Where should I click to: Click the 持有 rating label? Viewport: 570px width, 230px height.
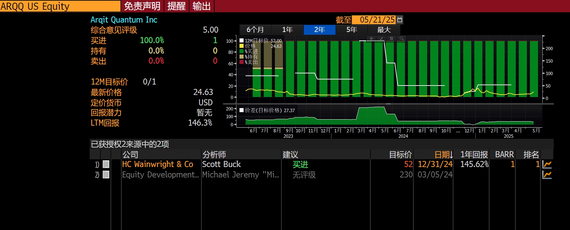98,51
